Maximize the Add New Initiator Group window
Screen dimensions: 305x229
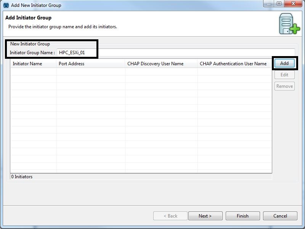[279, 4]
